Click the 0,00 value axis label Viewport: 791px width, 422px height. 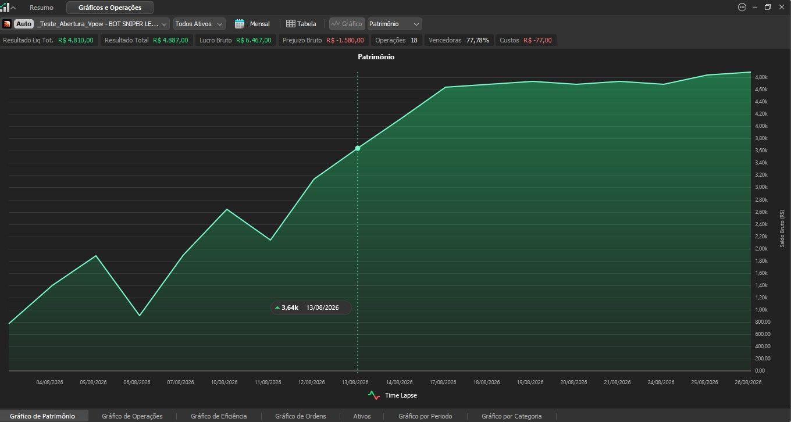760,371
